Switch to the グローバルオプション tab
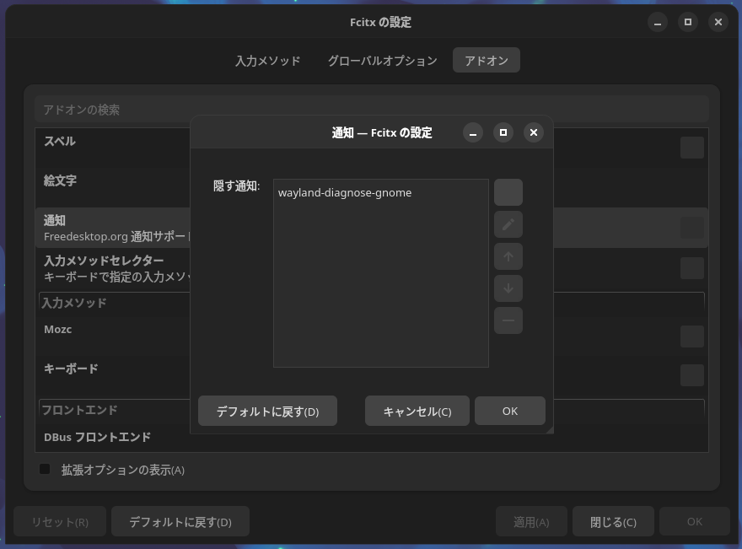Screen dimensions: 742x549 (x=382, y=61)
